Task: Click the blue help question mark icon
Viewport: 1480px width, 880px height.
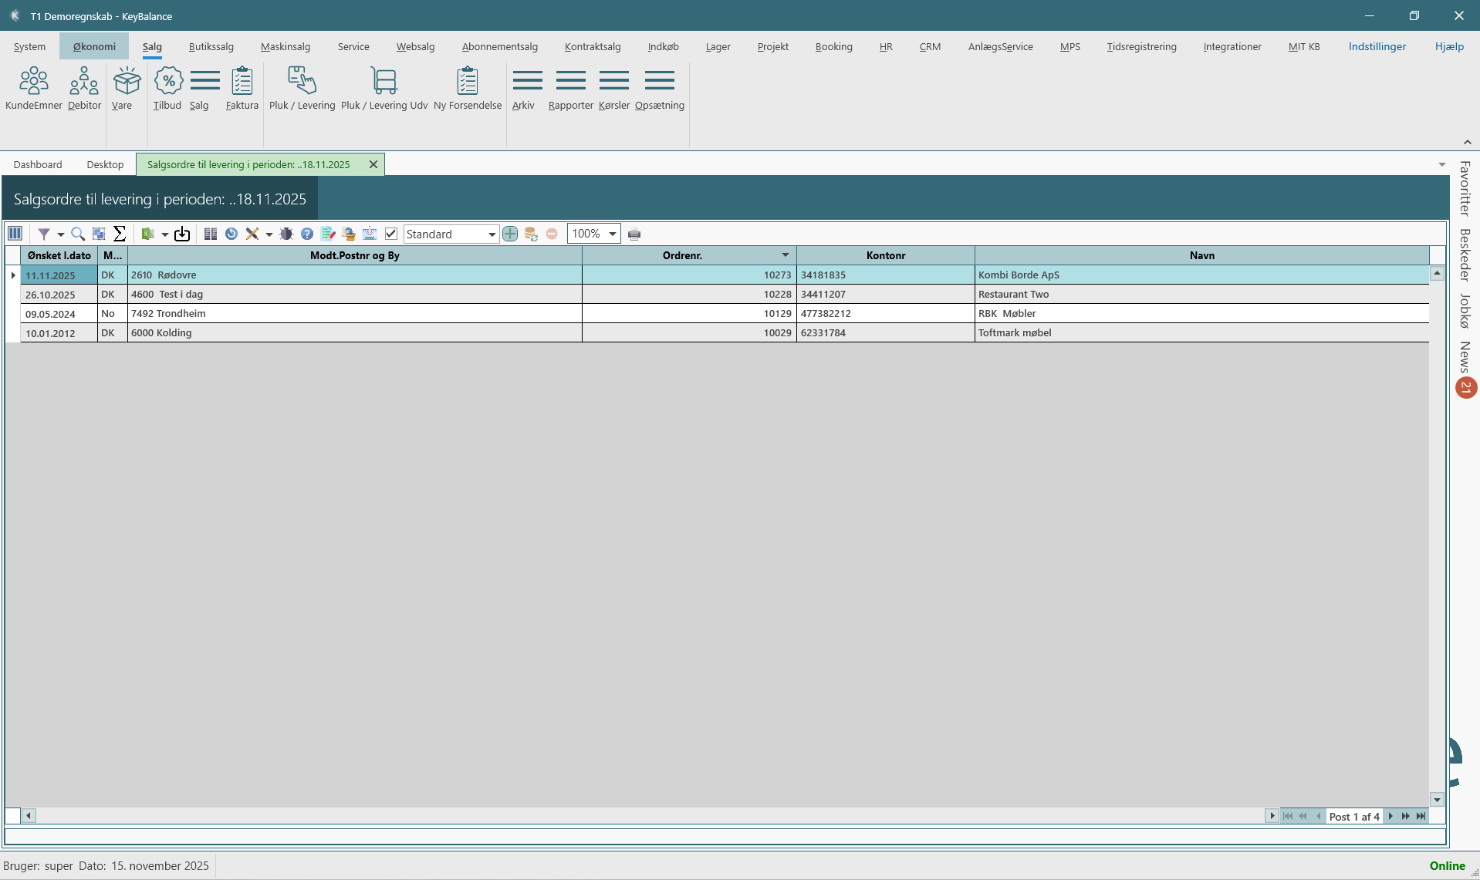Action: 307,234
